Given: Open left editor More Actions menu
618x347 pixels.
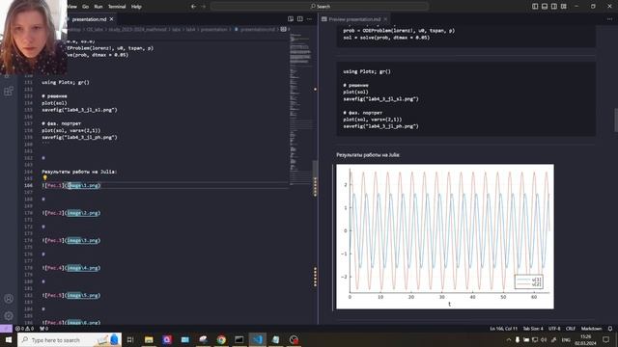Looking at the screenshot, I should pyautogui.click(x=309, y=19).
